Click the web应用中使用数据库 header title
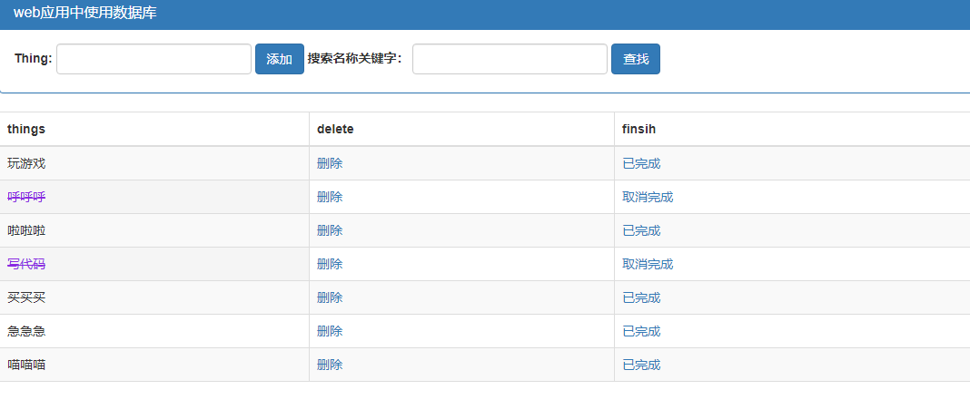Screen dimensions: 970x409 pyautogui.click(x=84, y=13)
